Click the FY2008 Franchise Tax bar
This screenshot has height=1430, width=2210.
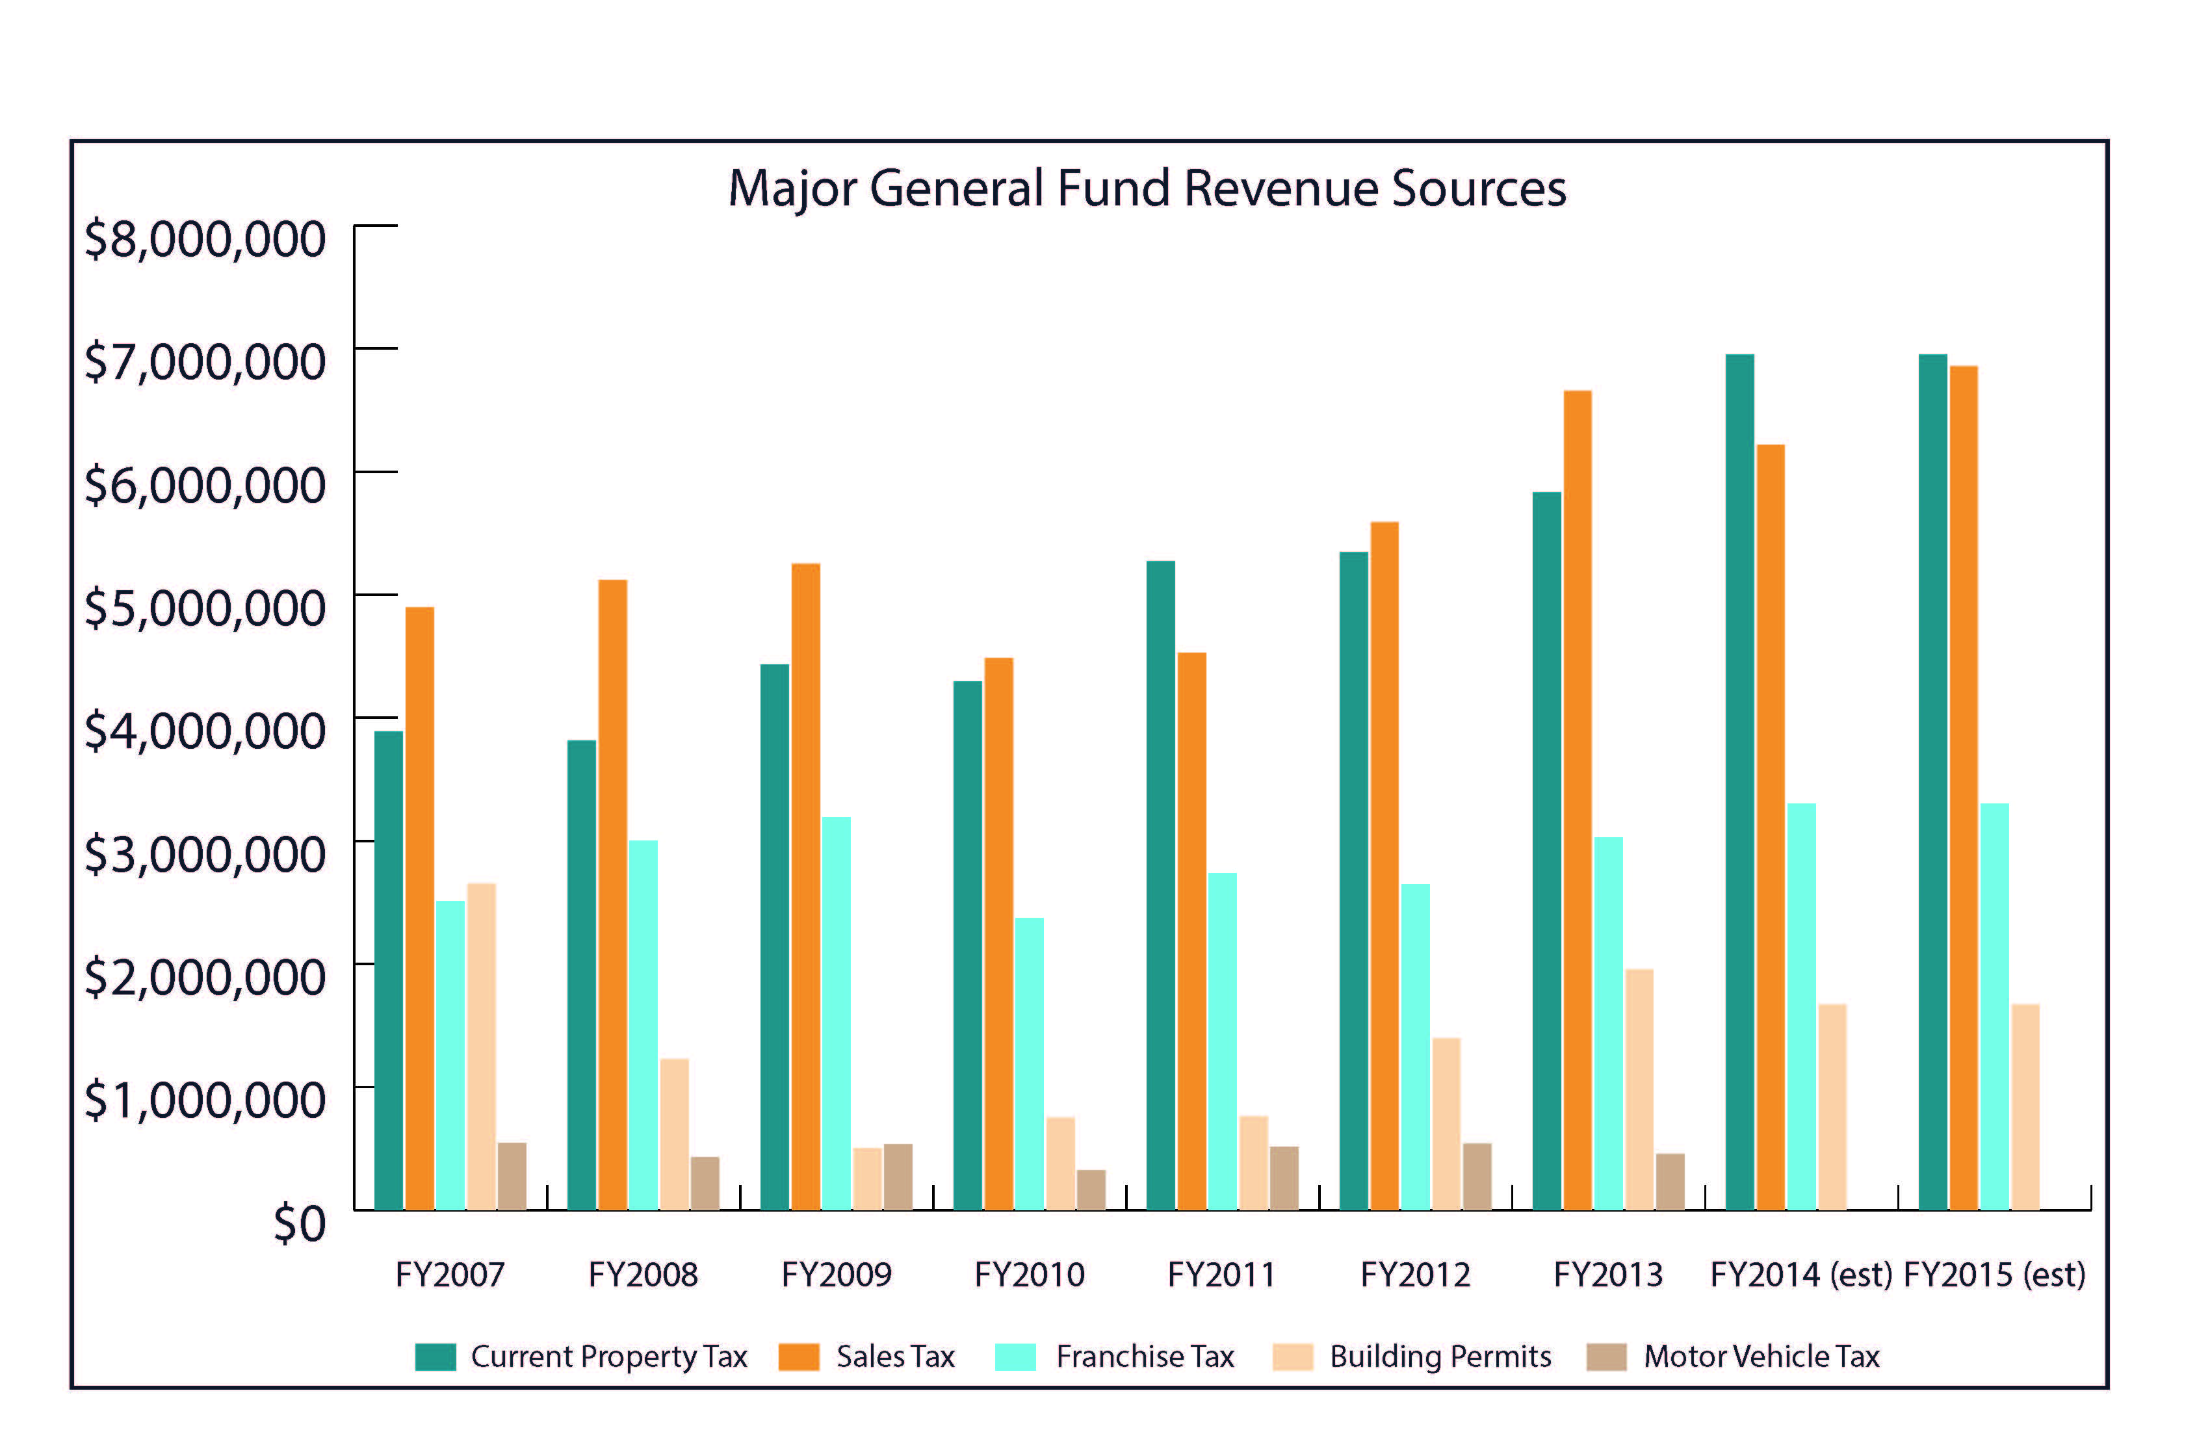pyautogui.click(x=643, y=1025)
